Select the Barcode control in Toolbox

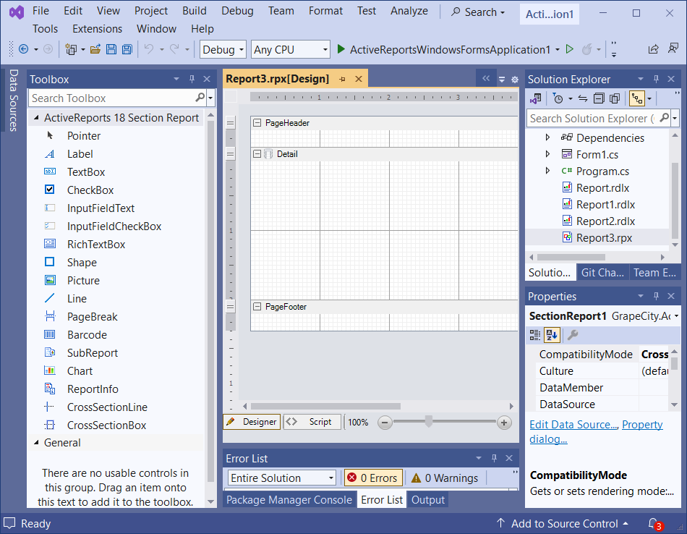pyautogui.click(x=87, y=334)
